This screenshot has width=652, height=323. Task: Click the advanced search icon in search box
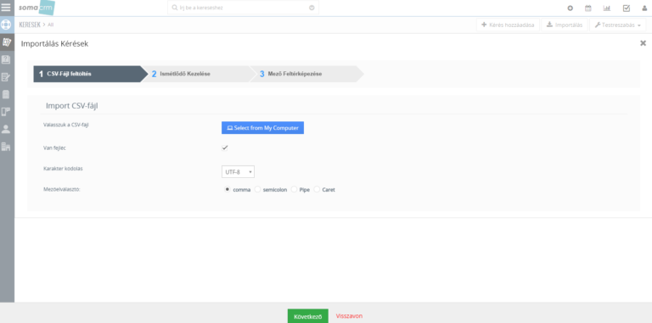pos(312,8)
